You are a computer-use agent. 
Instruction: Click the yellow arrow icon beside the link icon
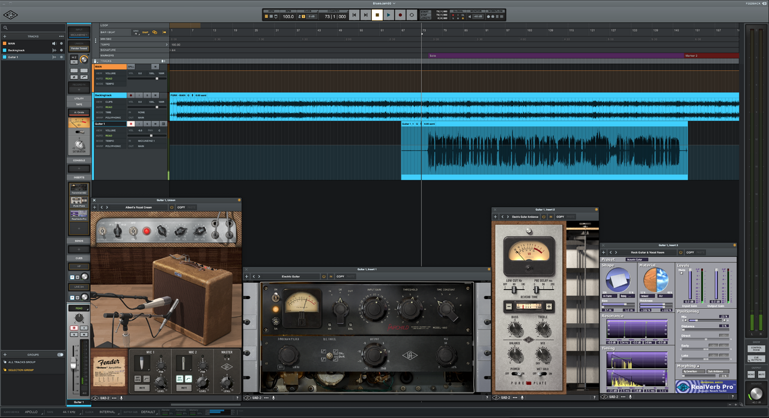pos(163,32)
